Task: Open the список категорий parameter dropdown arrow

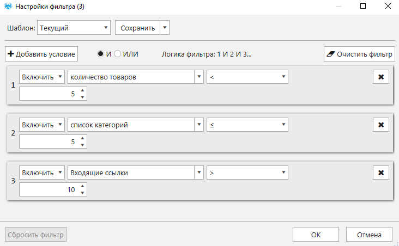Action: coord(199,125)
